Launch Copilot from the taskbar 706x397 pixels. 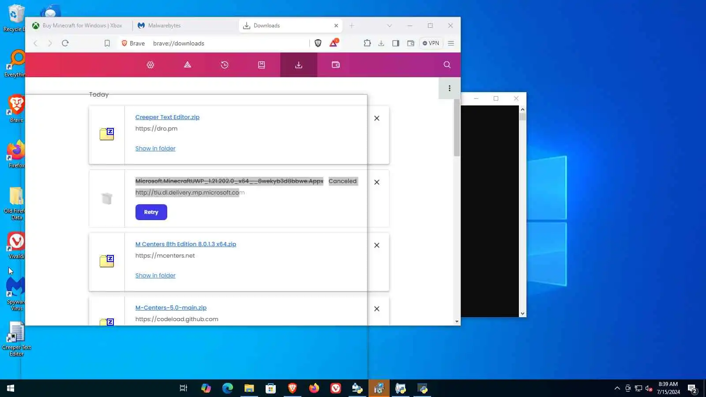point(206,388)
